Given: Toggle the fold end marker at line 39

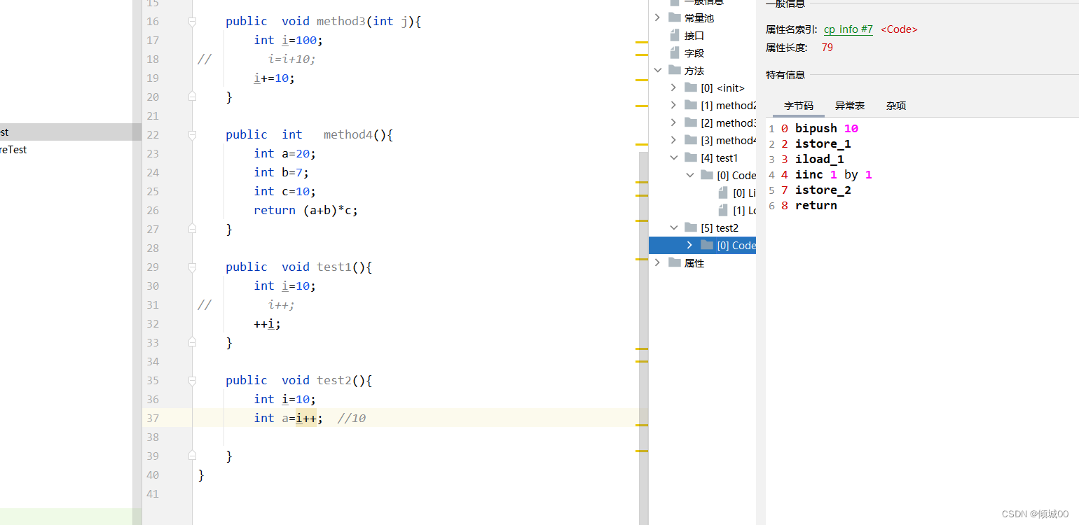Looking at the screenshot, I should 192,456.
